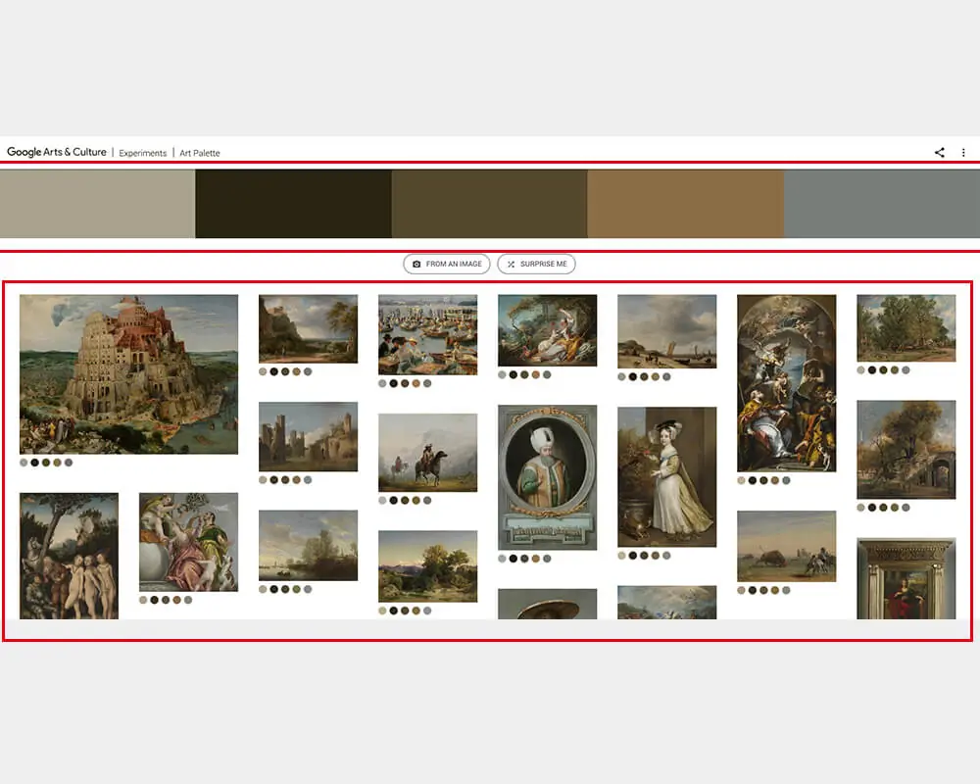The width and height of the screenshot is (980, 784).
Task: Open the tall arched religious scene painting
Action: click(786, 383)
